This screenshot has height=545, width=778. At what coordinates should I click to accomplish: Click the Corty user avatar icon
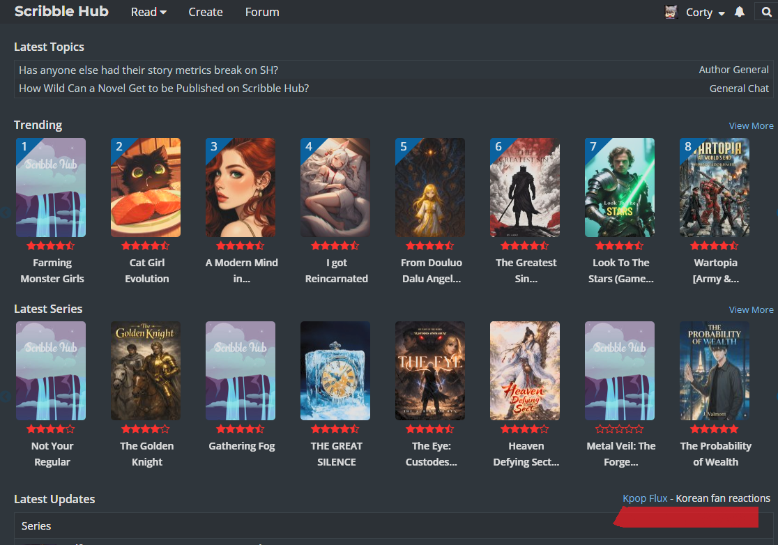[671, 12]
